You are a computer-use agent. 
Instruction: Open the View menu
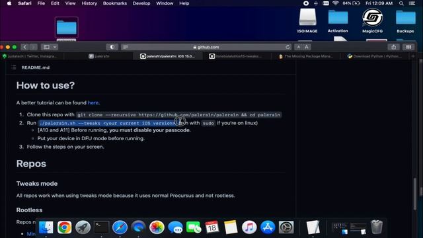(x=70, y=3)
